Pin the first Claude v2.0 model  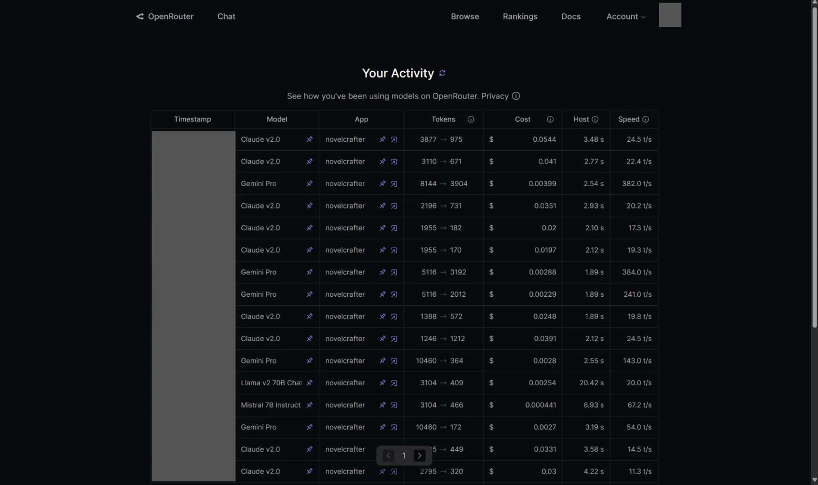pos(310,139)
